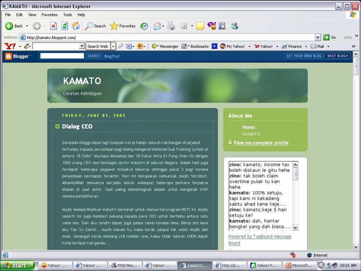Open the Edit menu
The width and height of the screenshot is (361, 271).
tap(19, 15)
